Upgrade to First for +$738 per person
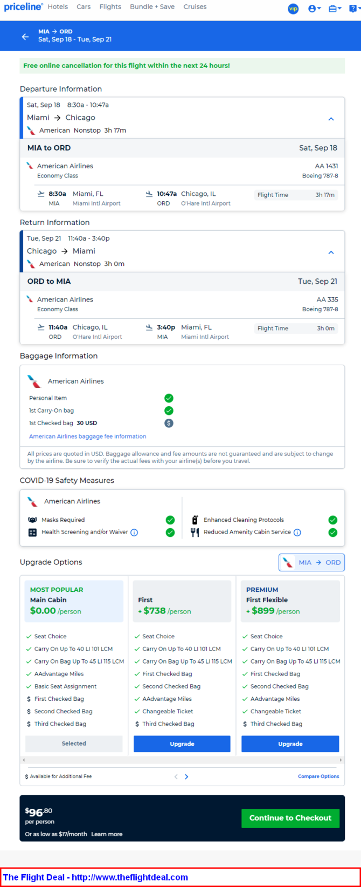Viewport: 361px width, 887px height. tap(182, 743)
